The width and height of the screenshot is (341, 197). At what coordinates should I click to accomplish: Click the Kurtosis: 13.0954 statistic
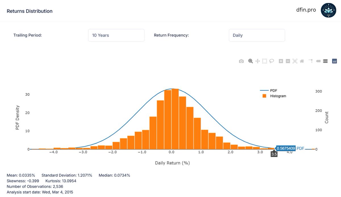tap(61, 181)
